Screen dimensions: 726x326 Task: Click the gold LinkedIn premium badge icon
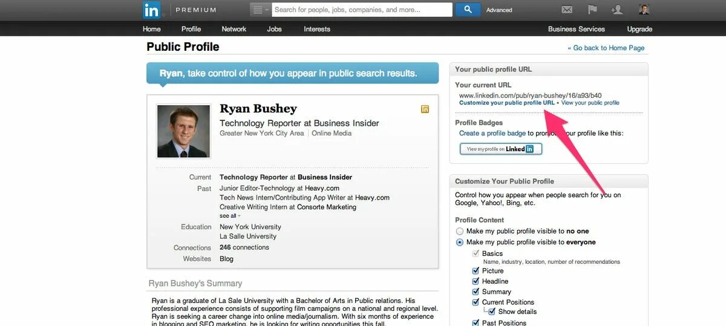[x=425, y=109]
